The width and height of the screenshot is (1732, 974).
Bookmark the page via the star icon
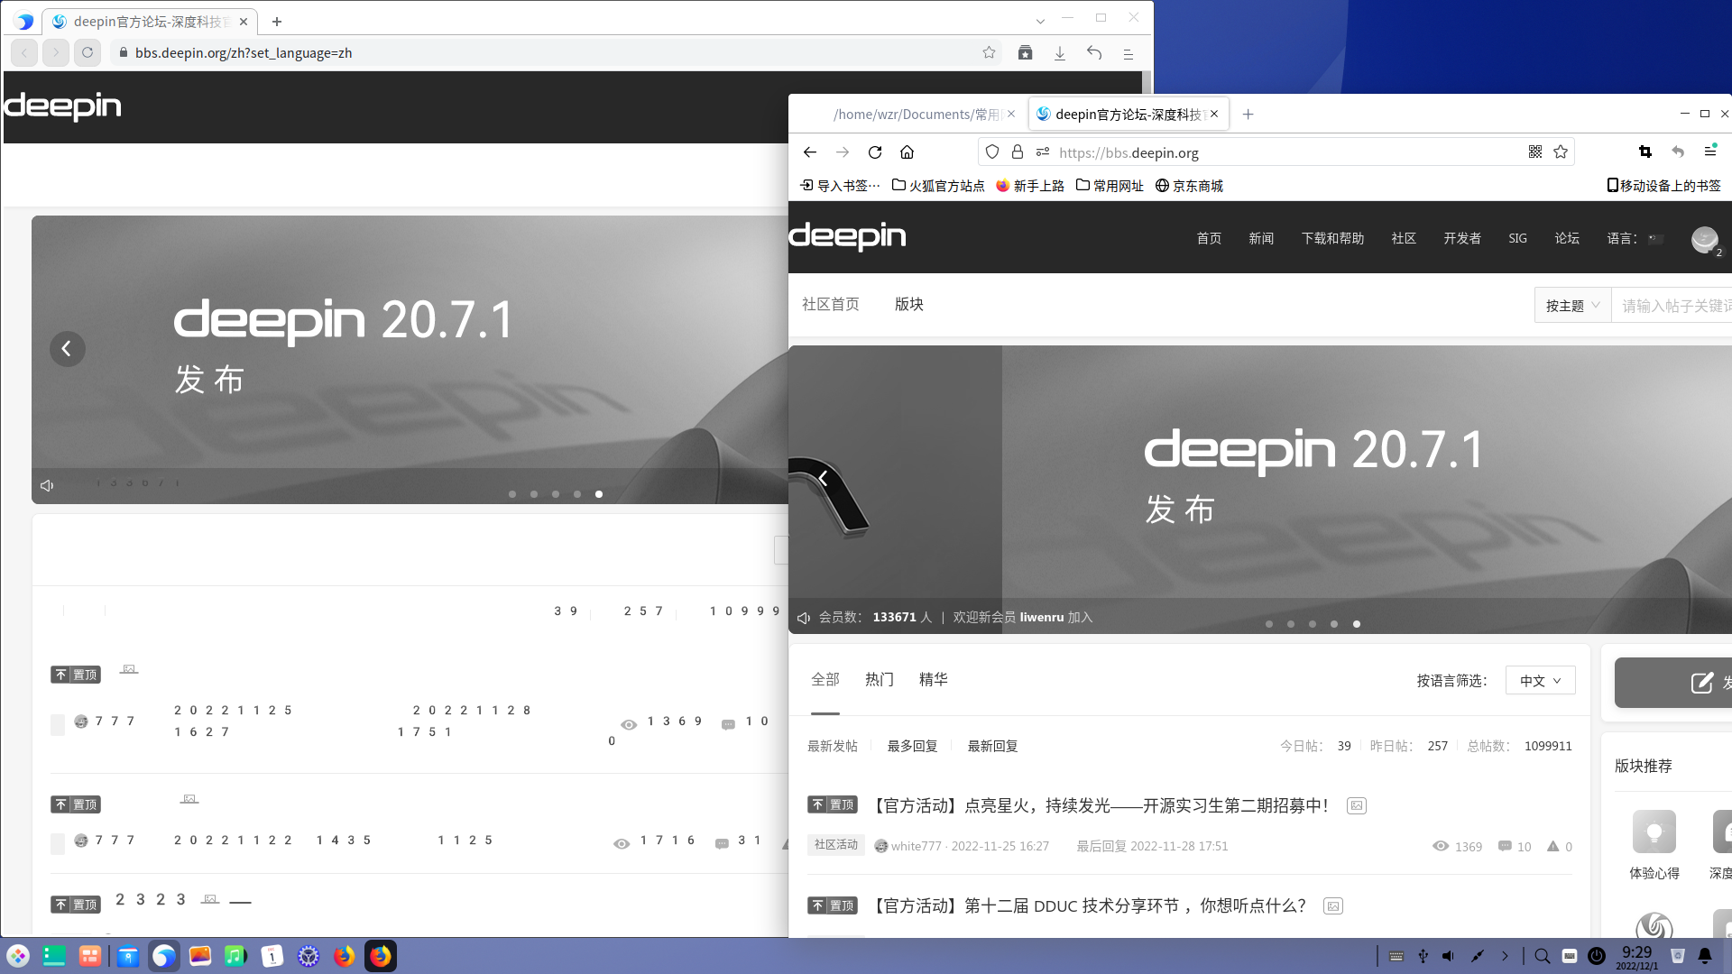pyautogui.click(x=1561, y=152)
